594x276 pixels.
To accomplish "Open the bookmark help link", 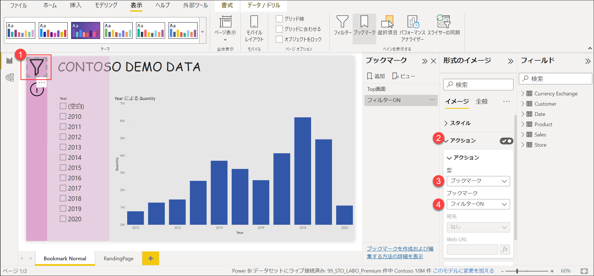I will pos(400,252).
